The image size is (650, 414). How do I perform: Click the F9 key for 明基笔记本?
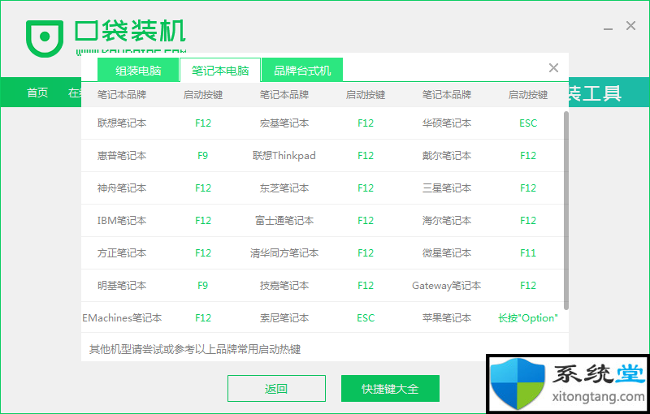[x=202, y=285]
